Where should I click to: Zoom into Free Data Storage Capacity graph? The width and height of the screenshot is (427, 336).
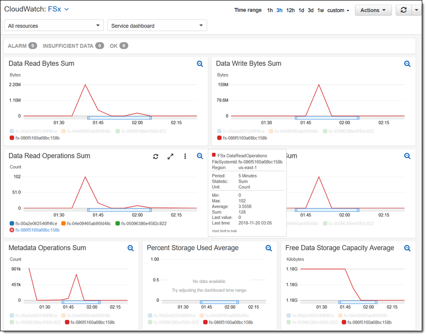407,248
